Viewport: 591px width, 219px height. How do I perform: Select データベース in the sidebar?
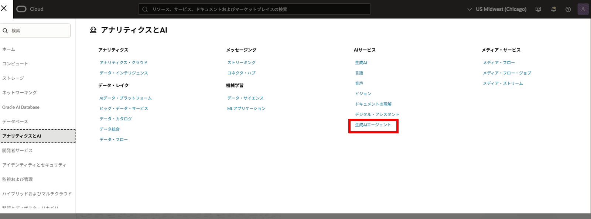coord(15,122)
